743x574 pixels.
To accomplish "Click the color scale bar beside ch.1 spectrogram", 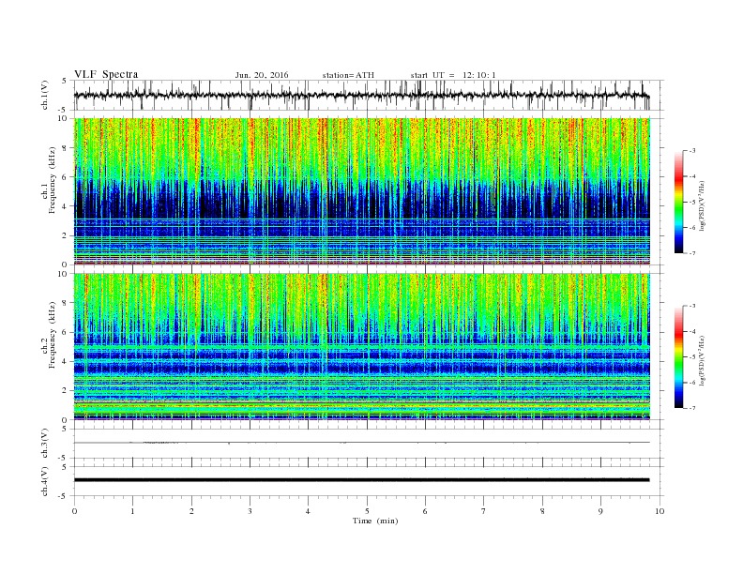I will [x=678, y=203].
